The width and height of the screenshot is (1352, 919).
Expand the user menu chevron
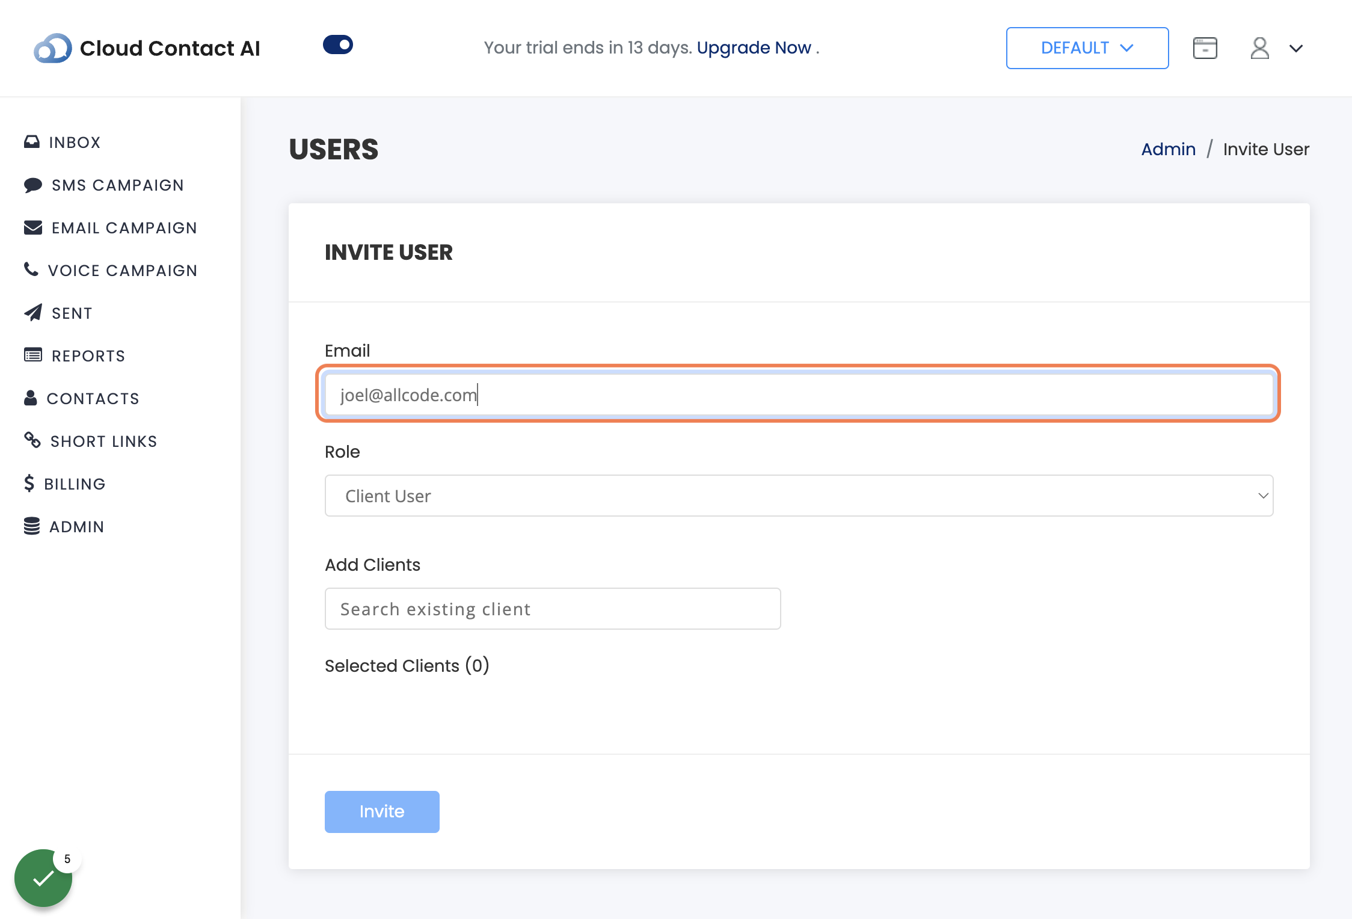(x=1296, y=48)
